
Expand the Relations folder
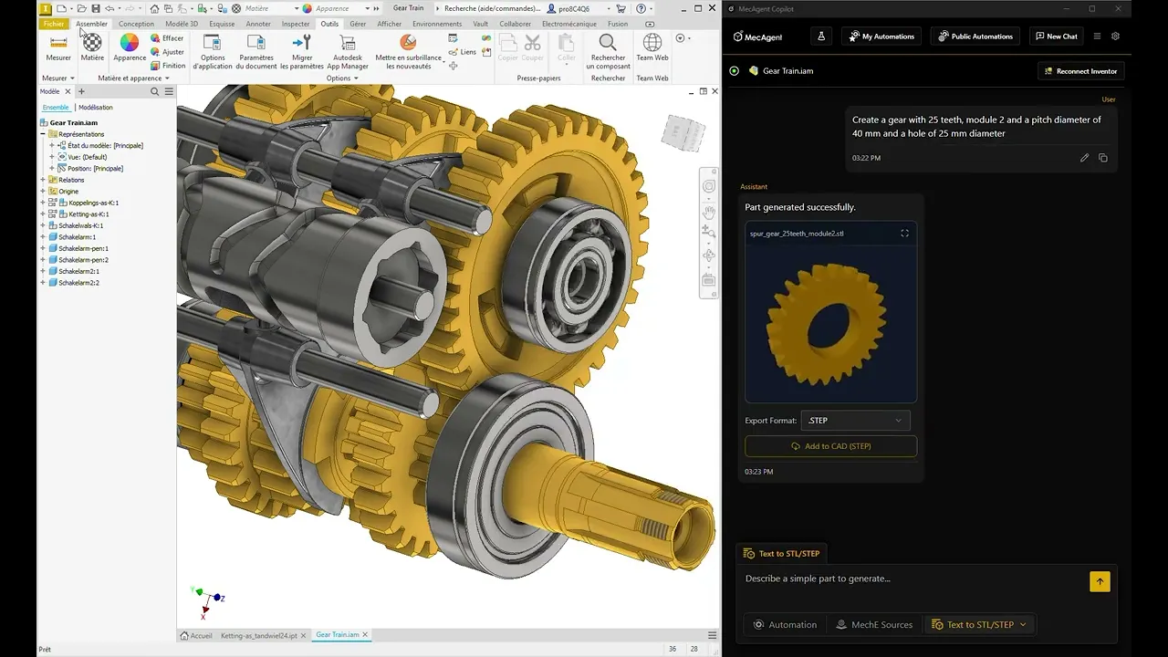[43, 180]
